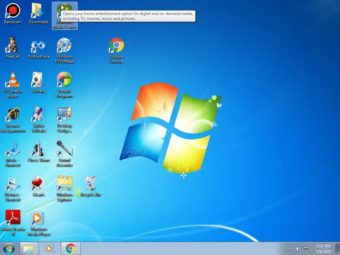Select the Default Programs icon
This screenshot has height=255, width=340.
(x=65, y=85)
